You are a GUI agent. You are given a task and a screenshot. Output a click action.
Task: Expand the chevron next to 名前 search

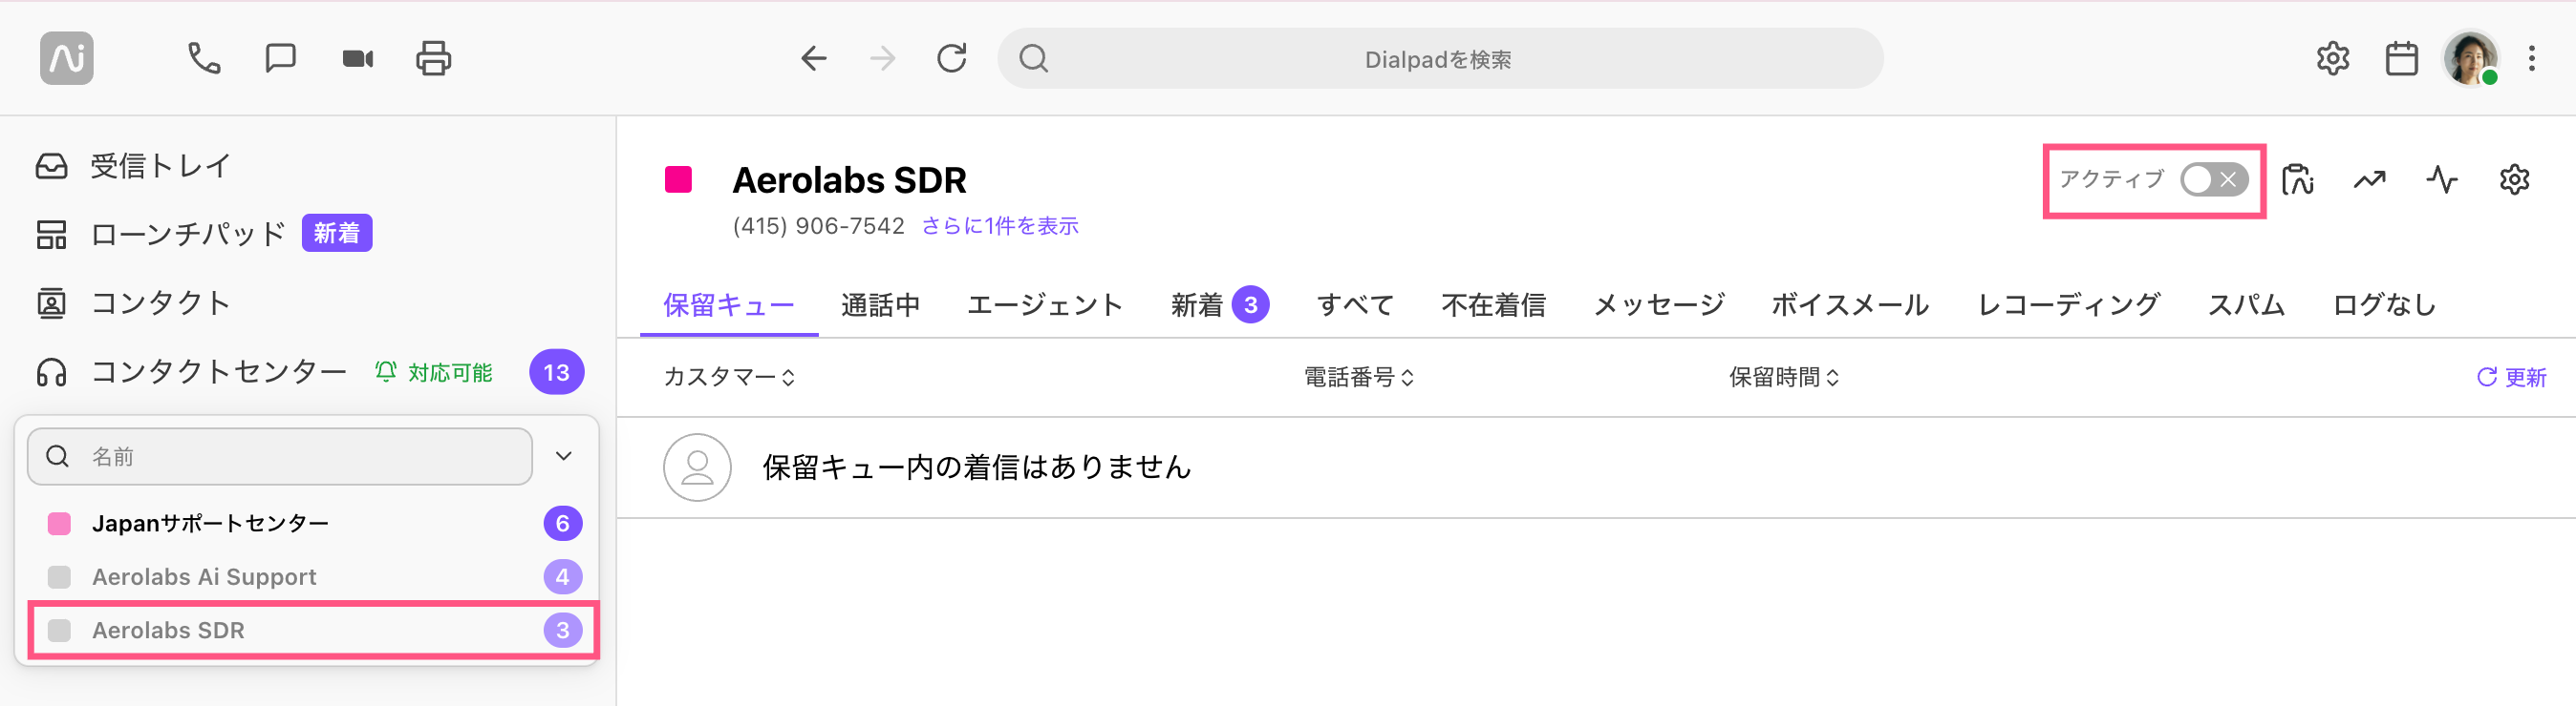pyautogui.click(x=564, y=456)
